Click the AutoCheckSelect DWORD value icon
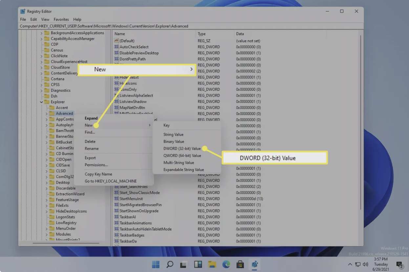Image resolution: width=409 pixels, height=272 pixels. pos(116,47)
